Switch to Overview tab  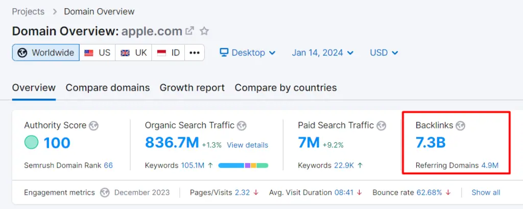pyautogui.click(x=34, y=88)
